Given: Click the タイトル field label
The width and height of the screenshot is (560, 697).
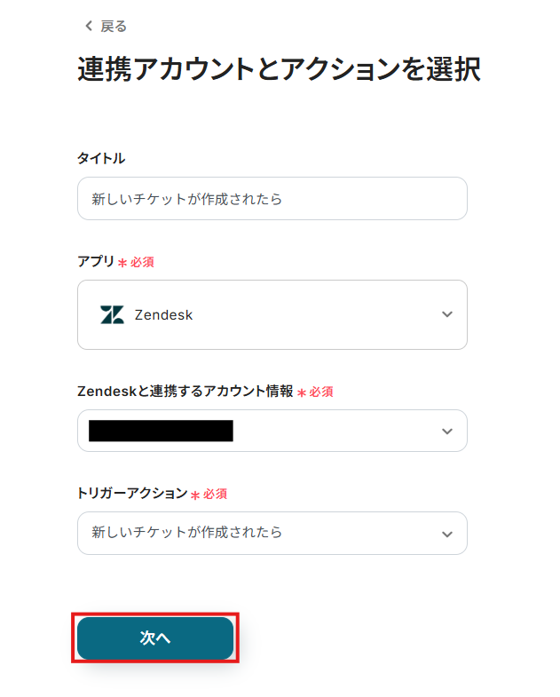Looking at the screenshot, I should [101, 158].
